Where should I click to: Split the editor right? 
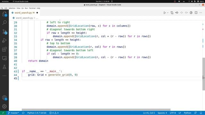(196, 13)
